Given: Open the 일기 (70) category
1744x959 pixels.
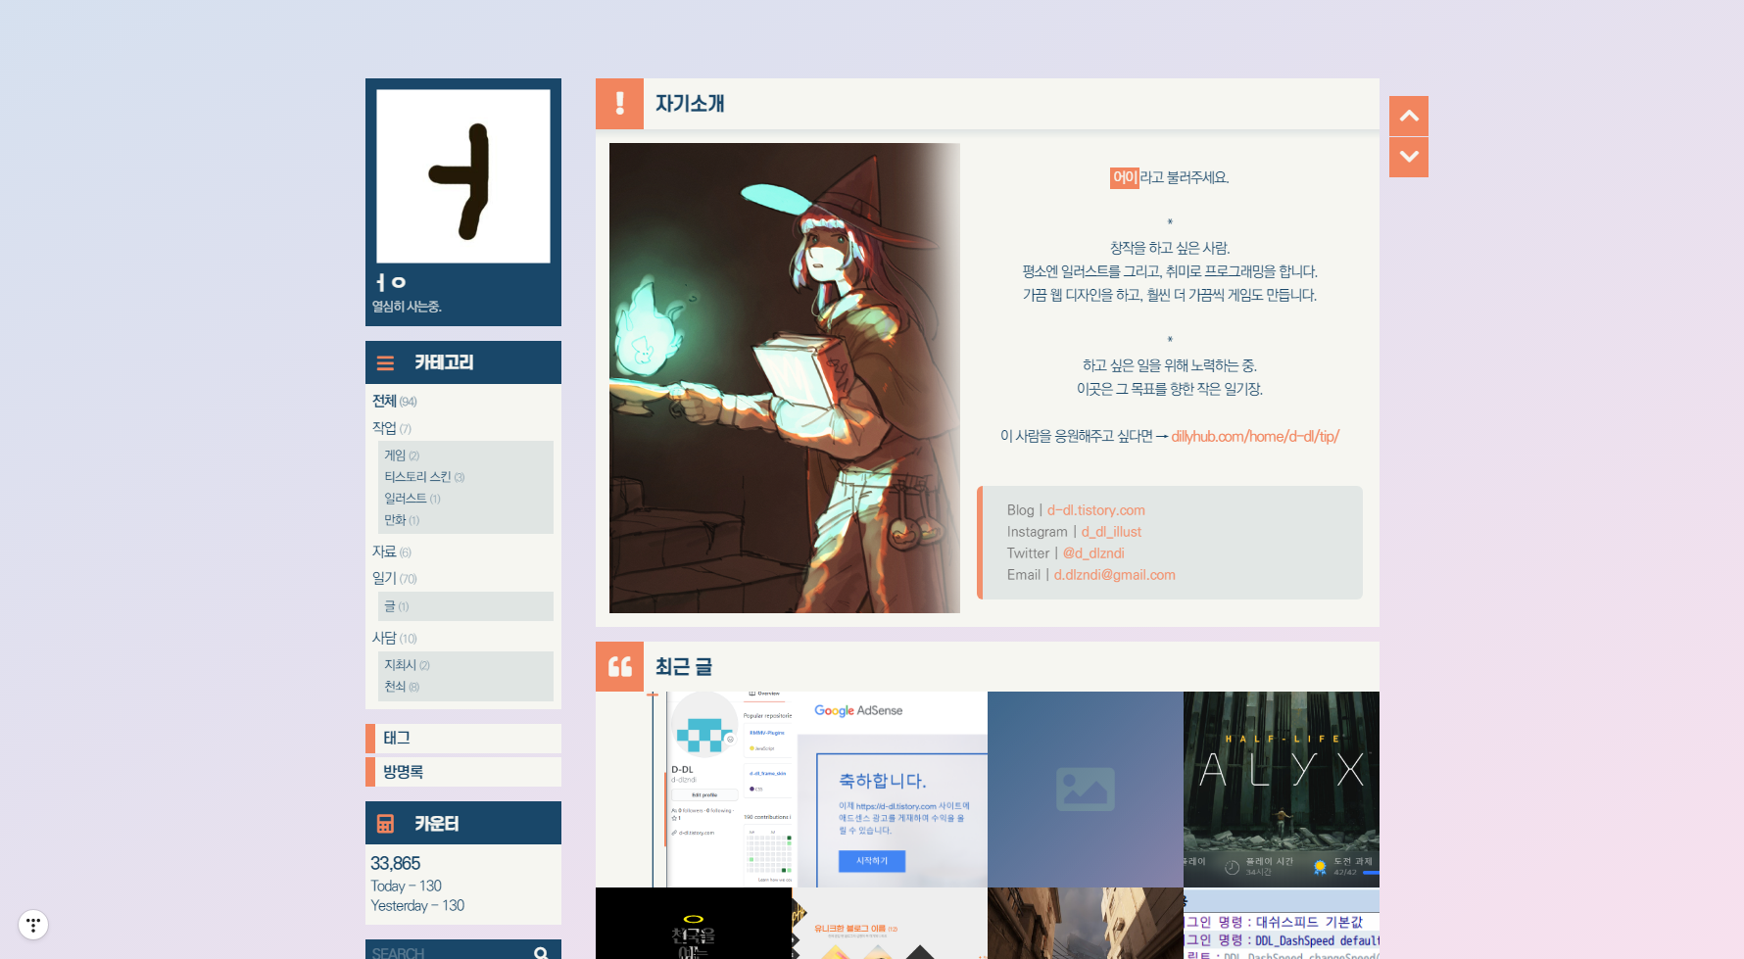Looking at the screenshot, I should (395, 579).
